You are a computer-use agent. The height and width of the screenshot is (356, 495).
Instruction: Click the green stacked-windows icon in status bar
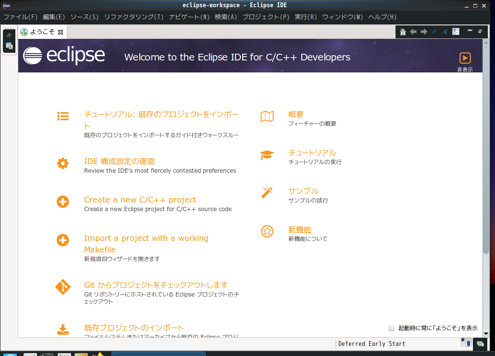480,344
